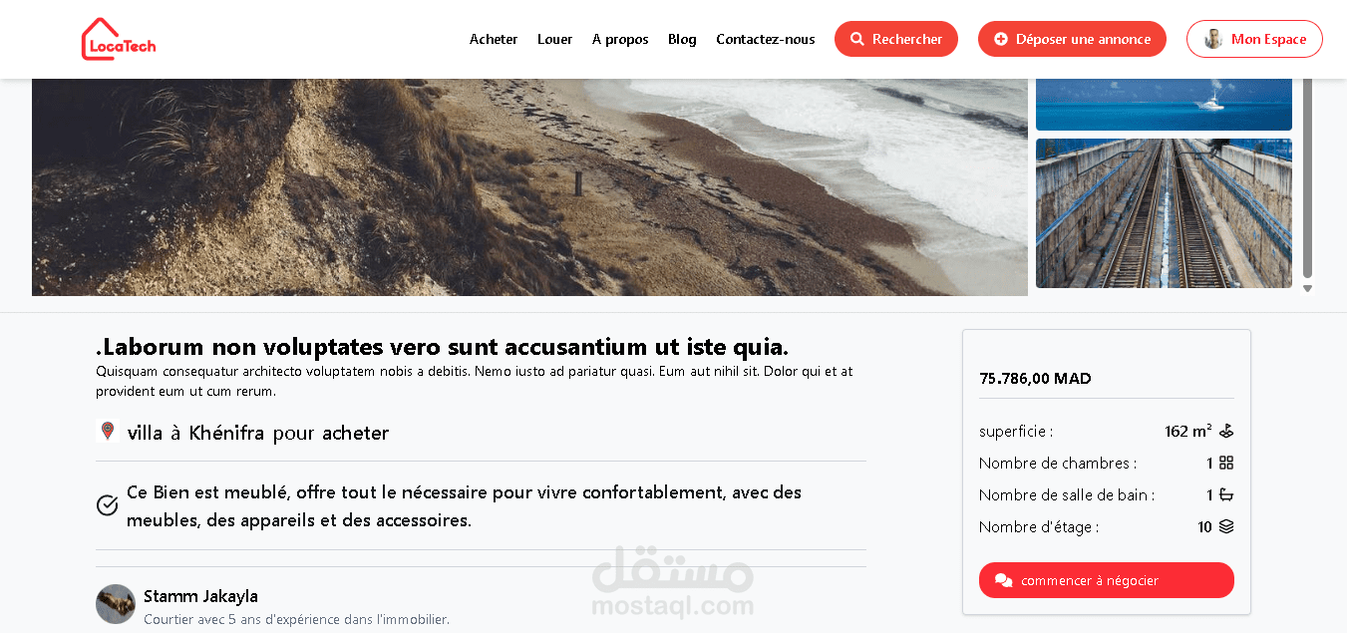
Task: Go to the Blog page
Action: (682, 39)
